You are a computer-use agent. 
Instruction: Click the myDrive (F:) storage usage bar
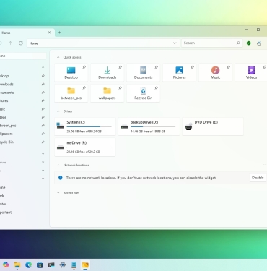tap(89, 147)
